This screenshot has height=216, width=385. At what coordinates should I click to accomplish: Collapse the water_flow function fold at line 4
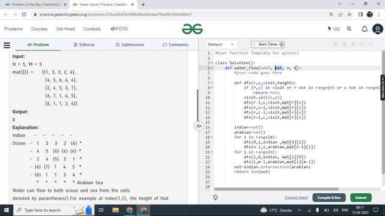tap(212, 68)
